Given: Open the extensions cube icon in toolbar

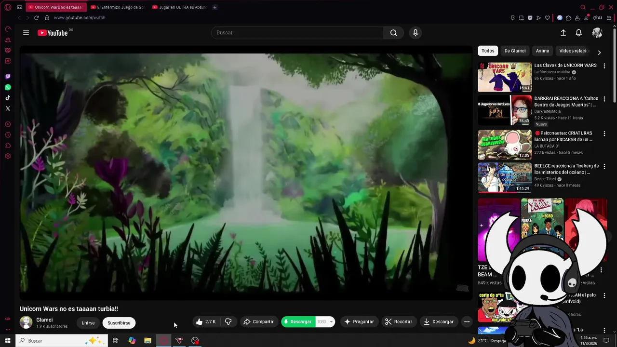Looking at the screenshot, I should click(569, 18).
